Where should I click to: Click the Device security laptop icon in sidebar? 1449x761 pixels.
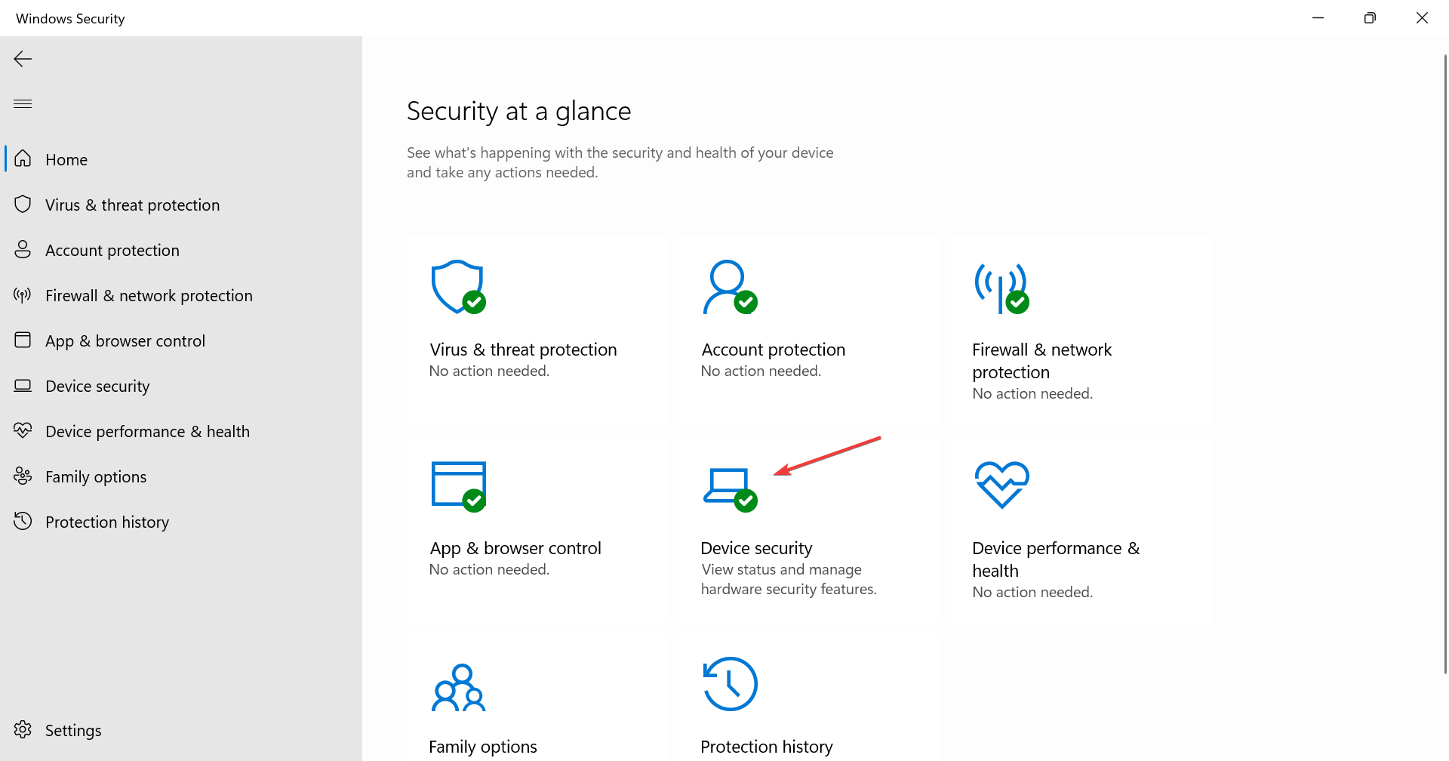click(22, 385)
